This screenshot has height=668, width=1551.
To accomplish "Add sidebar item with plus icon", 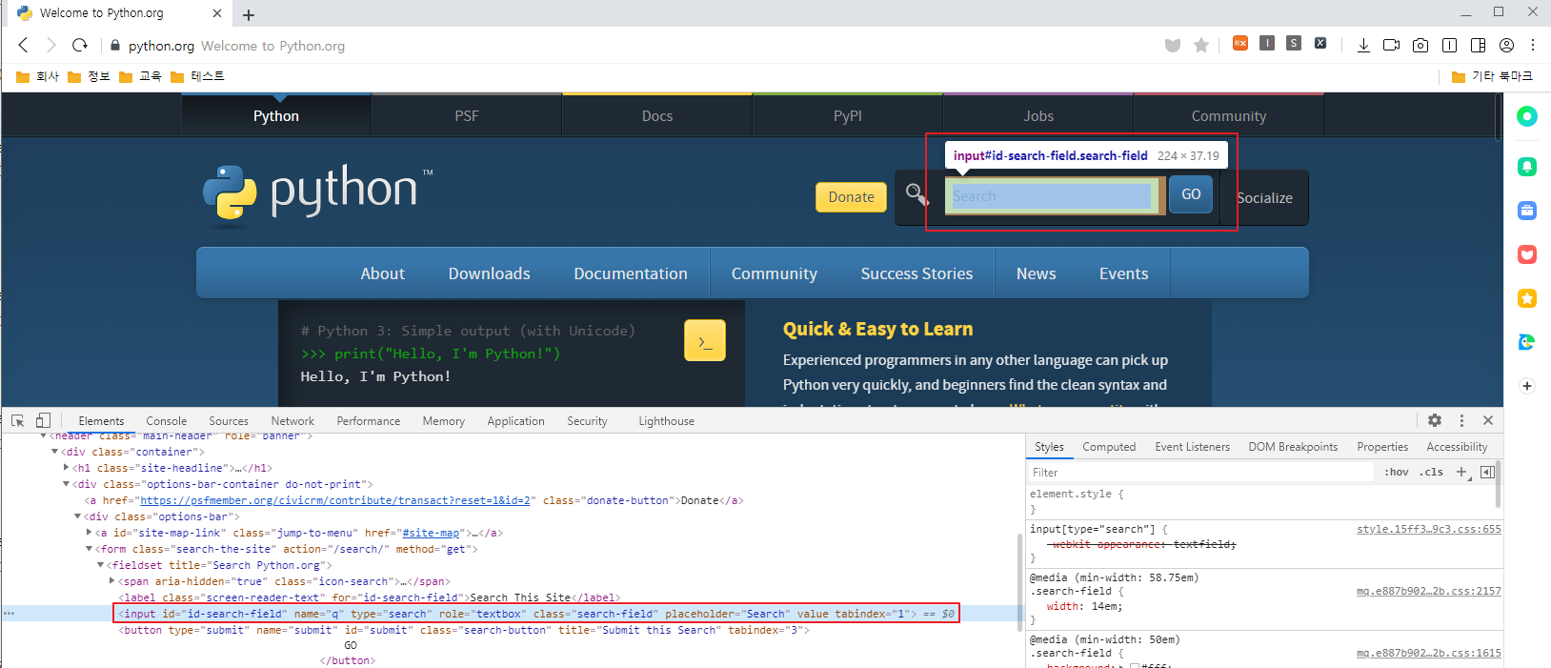I will (x=1527, y=386).
